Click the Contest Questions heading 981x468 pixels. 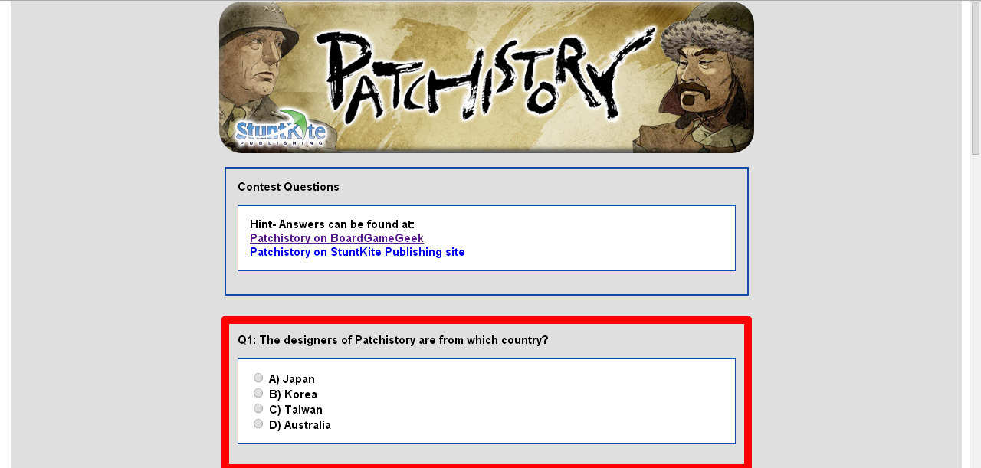click(x=288, y=187)
